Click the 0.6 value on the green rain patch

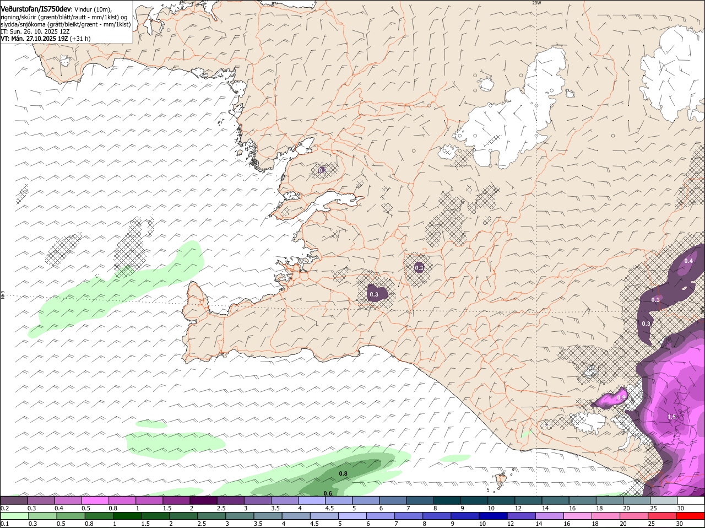328,493
